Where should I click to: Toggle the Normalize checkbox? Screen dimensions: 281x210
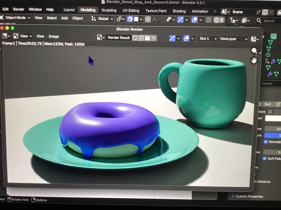tap(266, 142)
